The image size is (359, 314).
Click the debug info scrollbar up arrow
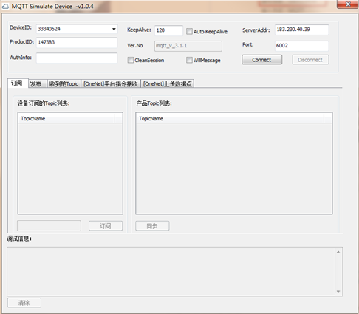(x=338, y=252)
